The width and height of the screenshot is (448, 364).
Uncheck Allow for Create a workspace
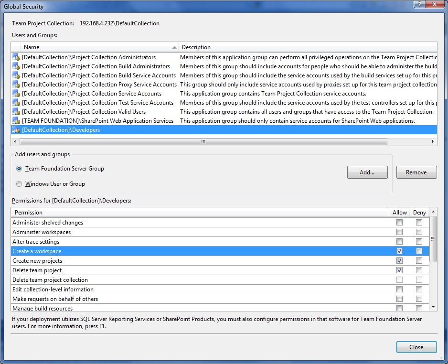point(399,251)
